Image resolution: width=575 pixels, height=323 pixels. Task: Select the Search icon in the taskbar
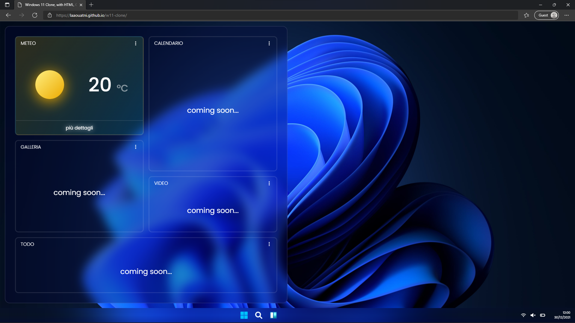click(x=259, y=315)
